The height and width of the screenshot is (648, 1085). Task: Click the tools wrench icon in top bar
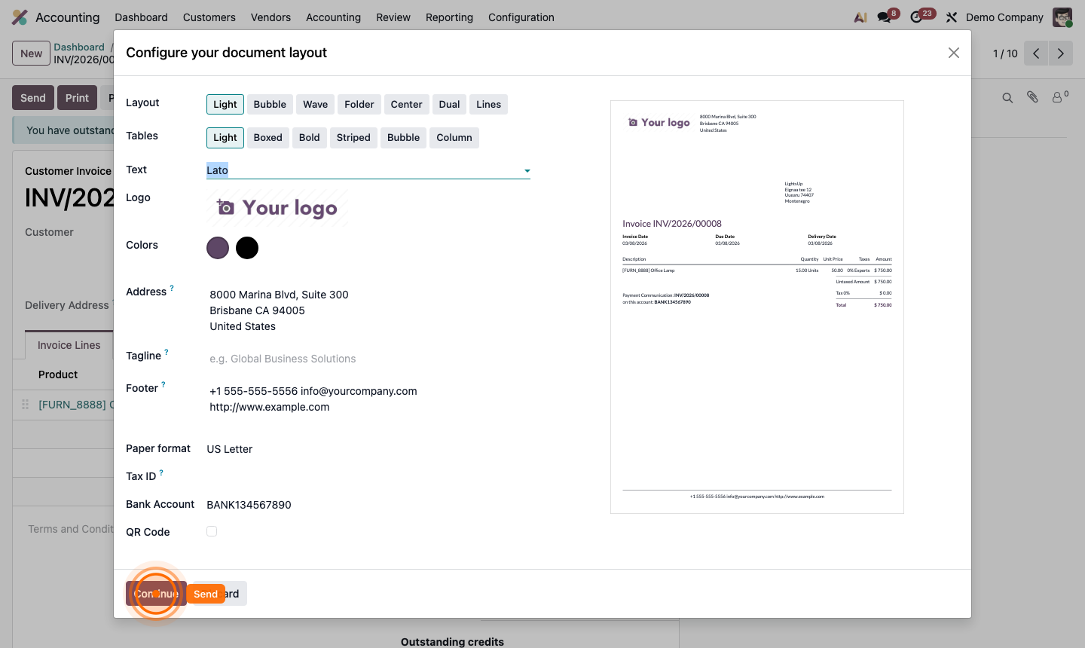pos(951,17)
